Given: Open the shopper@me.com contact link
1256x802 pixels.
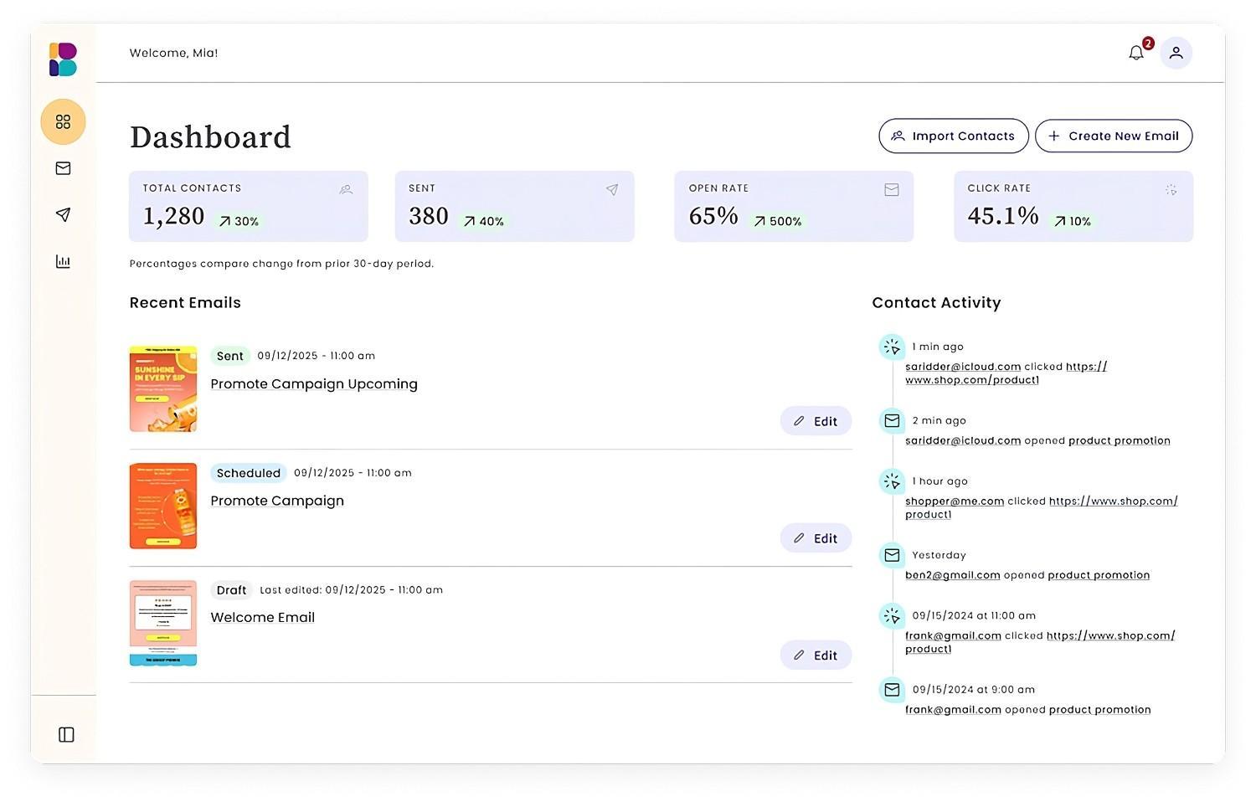Looking at the screenshot, I should pos(955,501).
